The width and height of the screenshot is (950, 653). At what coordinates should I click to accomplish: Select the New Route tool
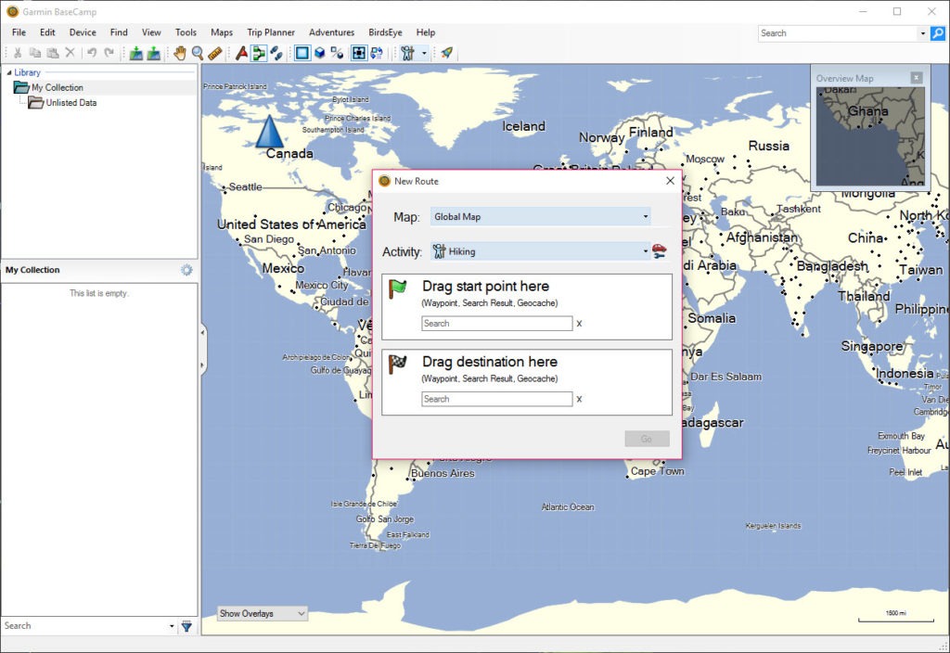click(x=260, y=53)
